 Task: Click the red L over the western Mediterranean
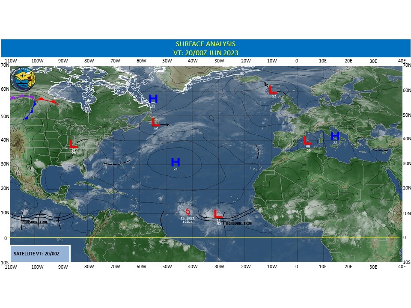(307, 140)
